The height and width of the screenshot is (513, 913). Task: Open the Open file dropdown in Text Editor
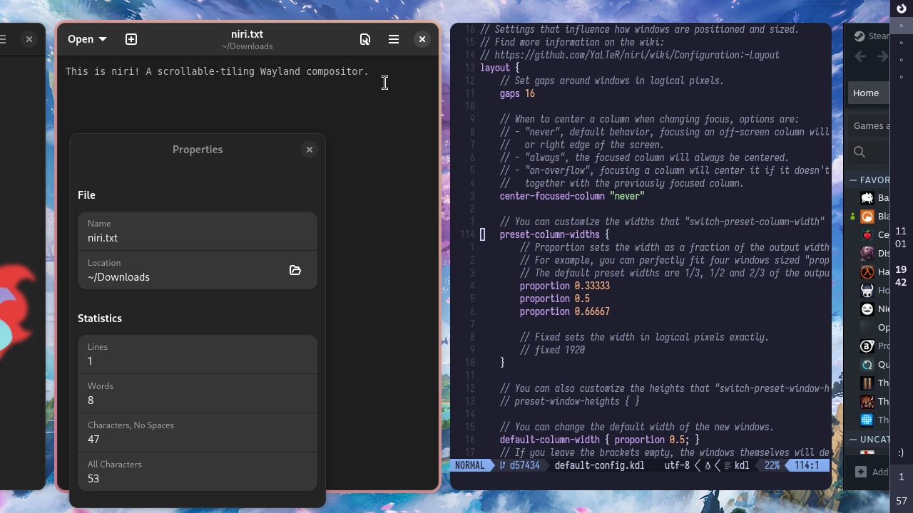pyautogui.click(x=86, y=39)
